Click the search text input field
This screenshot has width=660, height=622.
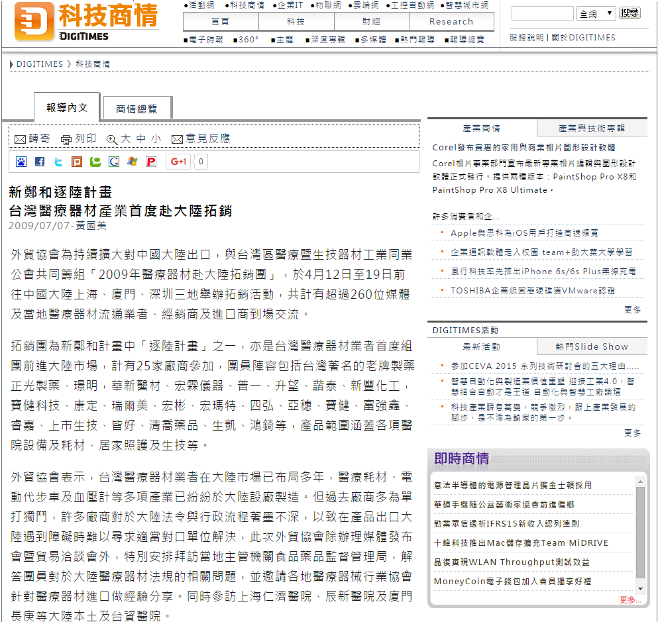[542, 13]
